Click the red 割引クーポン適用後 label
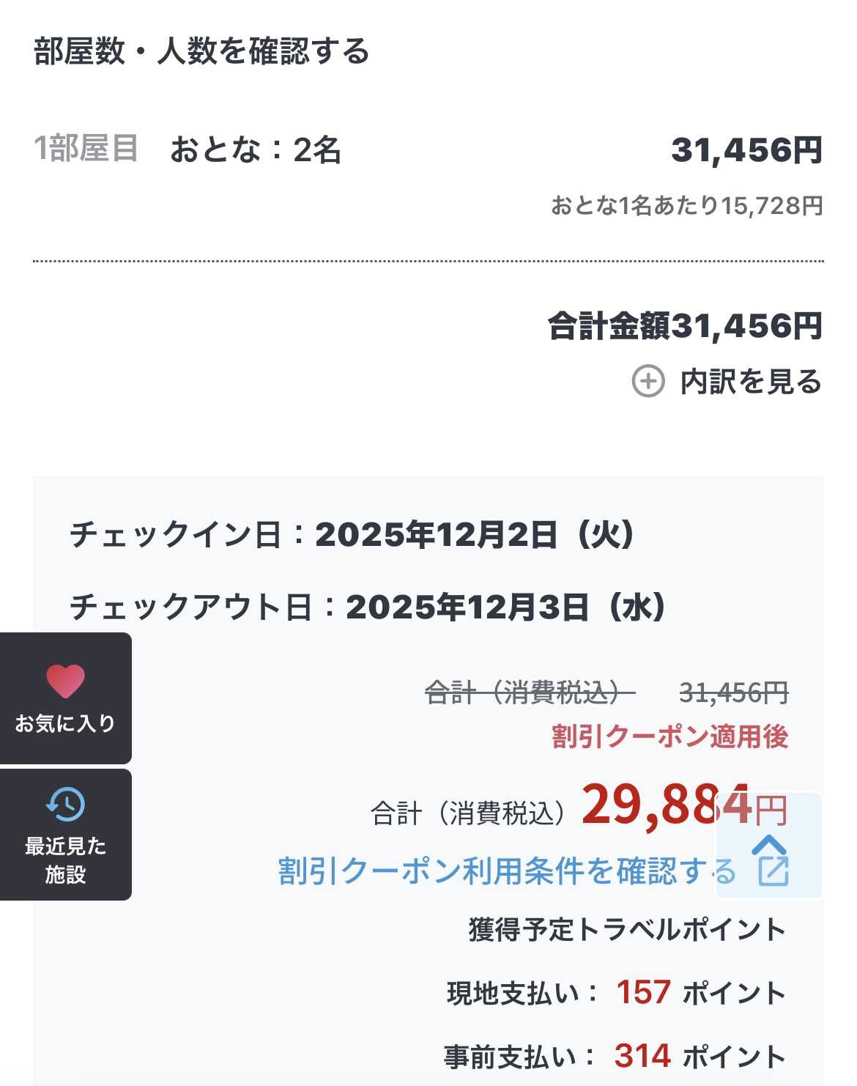 click(x=669, y=736)
